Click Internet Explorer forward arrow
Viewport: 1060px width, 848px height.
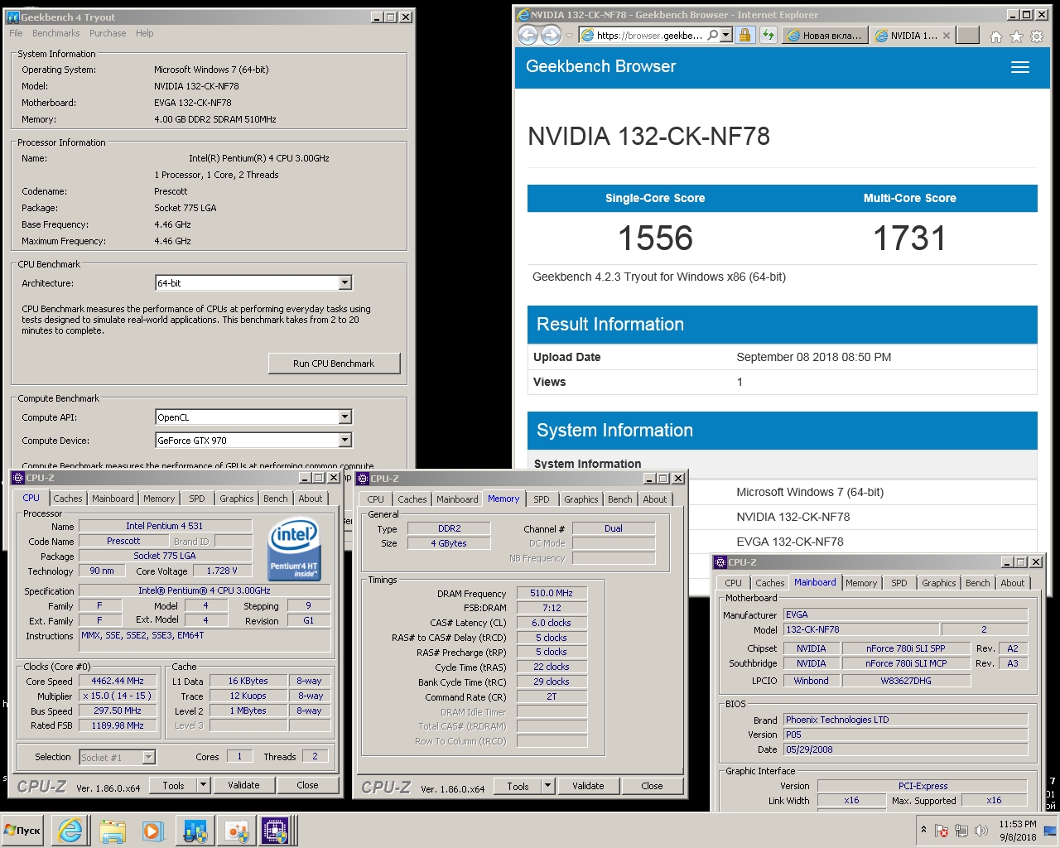point(551,35)
